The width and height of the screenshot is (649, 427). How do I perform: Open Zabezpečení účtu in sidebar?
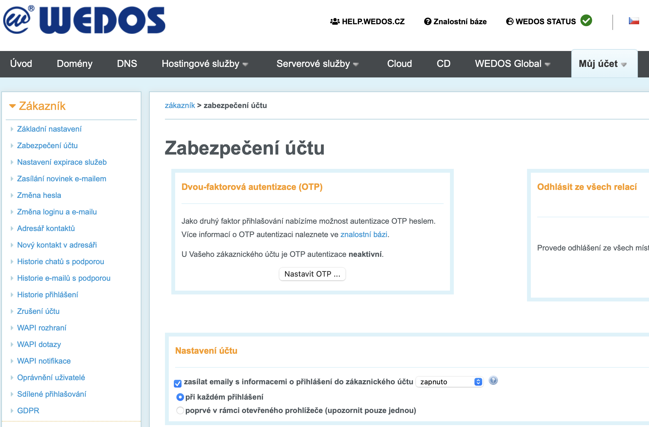tap(47, 146)
